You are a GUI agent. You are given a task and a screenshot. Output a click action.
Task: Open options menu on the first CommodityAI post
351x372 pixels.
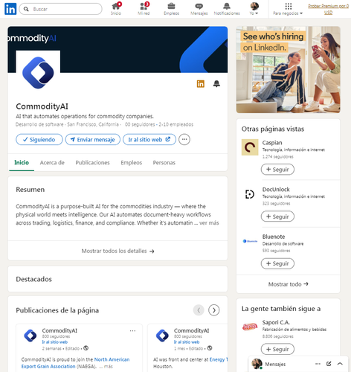coord(132,331)
